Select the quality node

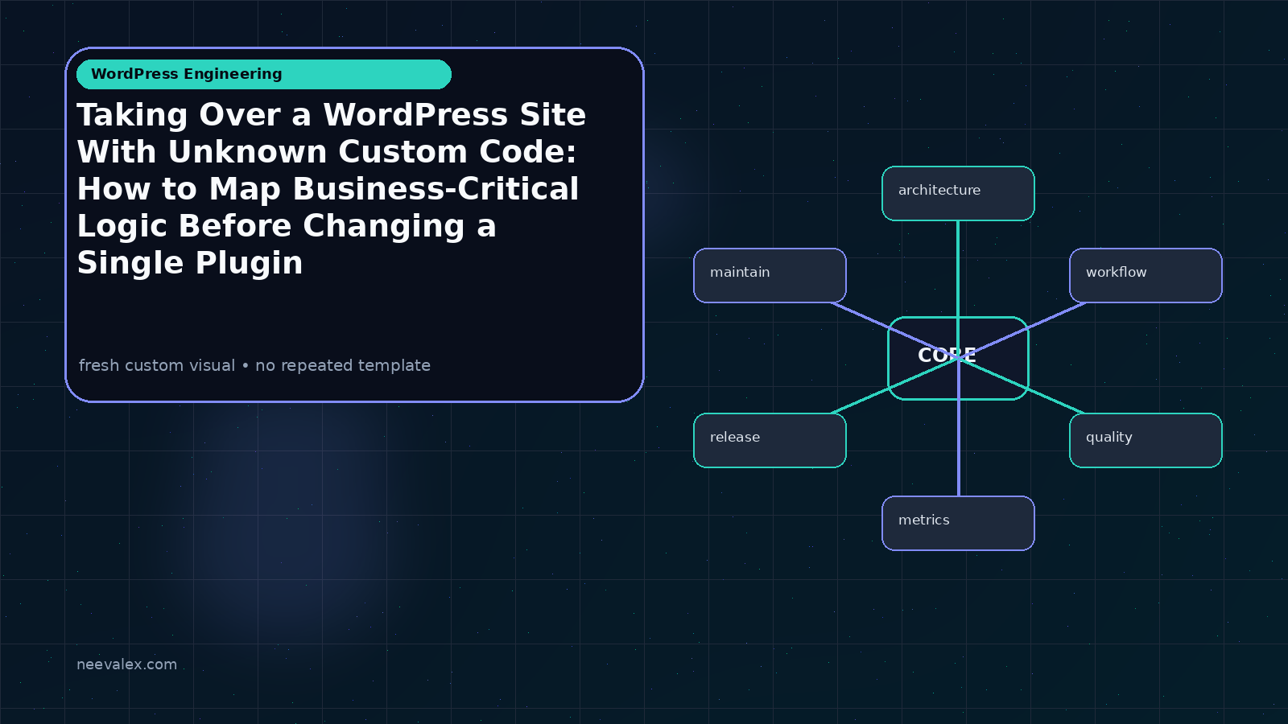[1146, 440]
